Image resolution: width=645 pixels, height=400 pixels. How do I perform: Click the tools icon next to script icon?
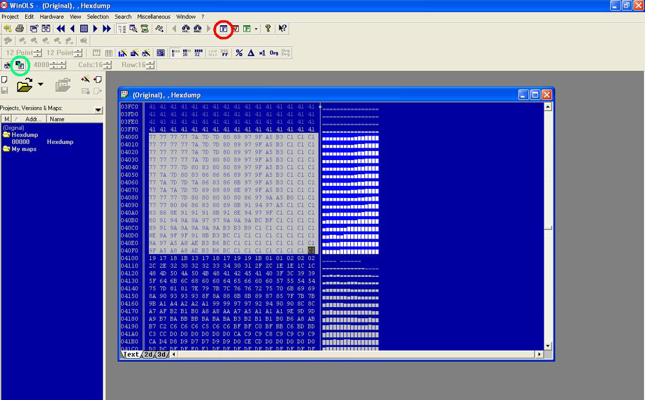pos(159,28)
